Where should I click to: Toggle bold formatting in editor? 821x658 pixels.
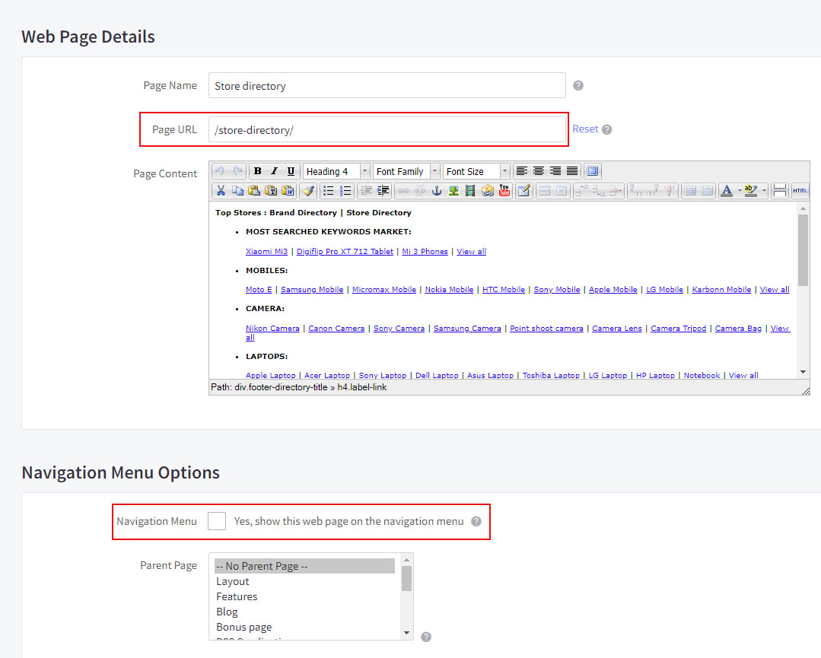tap(258, 171)
